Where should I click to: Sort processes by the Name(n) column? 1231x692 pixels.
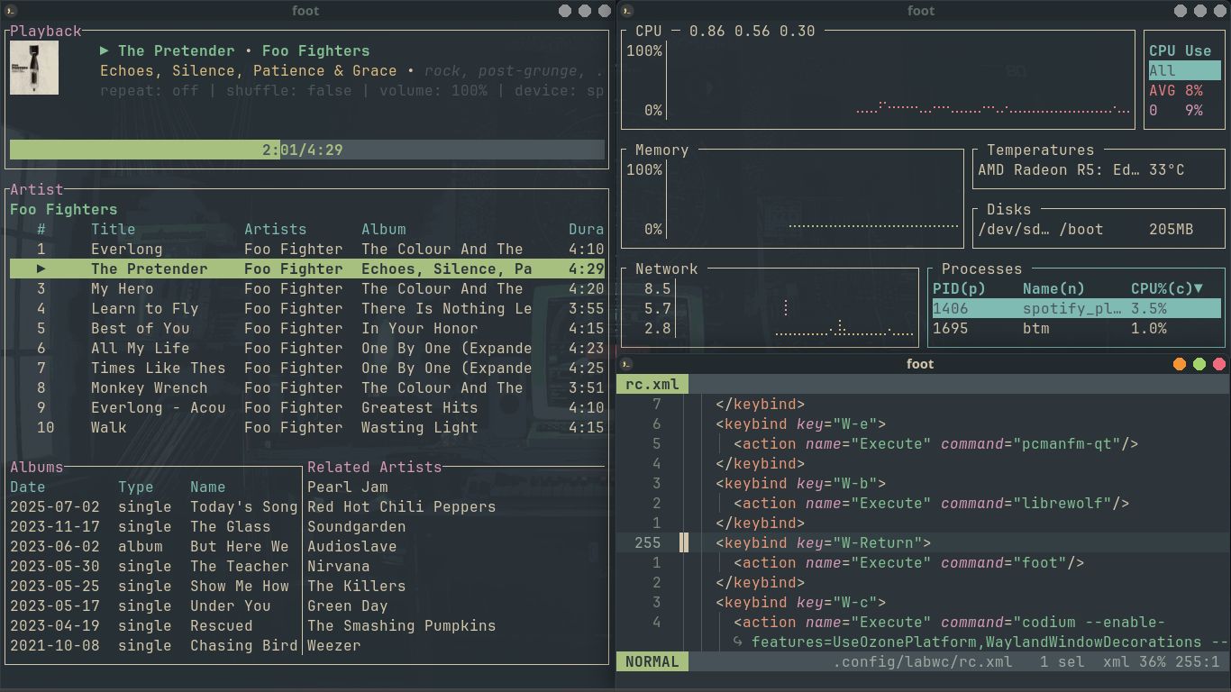[x=1053, y=287]
